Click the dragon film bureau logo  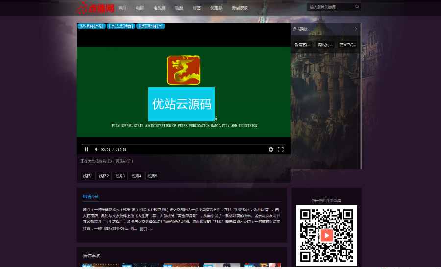click(183, 70)
